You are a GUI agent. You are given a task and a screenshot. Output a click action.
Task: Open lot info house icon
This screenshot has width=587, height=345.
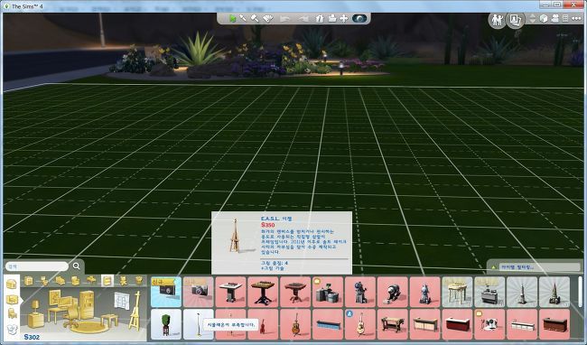click(x=320, y=18)
